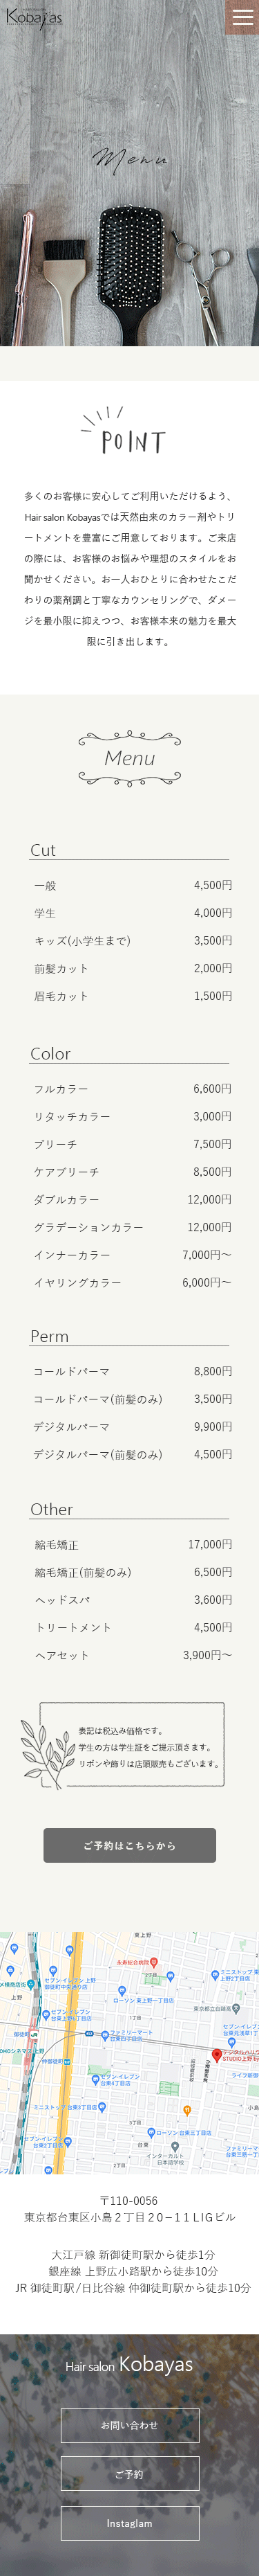This screenshot has width=259, height=2576.
Task: Click the ご予約はこちらから reservation button
Action: coord(130,1845)
